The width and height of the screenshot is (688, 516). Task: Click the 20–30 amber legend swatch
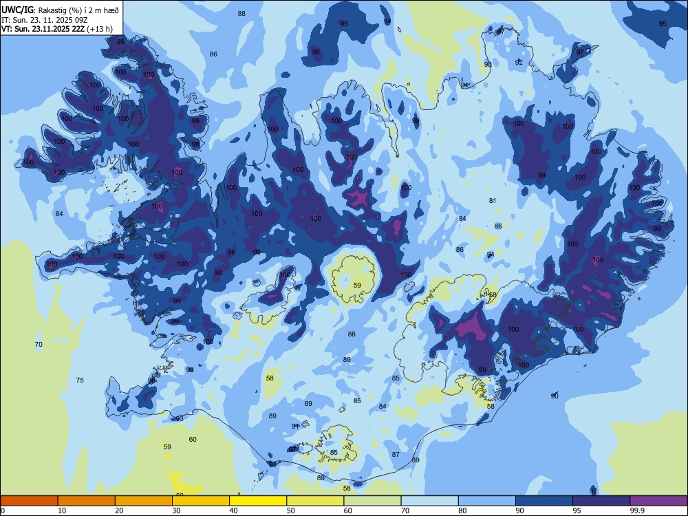click(144, 501)
